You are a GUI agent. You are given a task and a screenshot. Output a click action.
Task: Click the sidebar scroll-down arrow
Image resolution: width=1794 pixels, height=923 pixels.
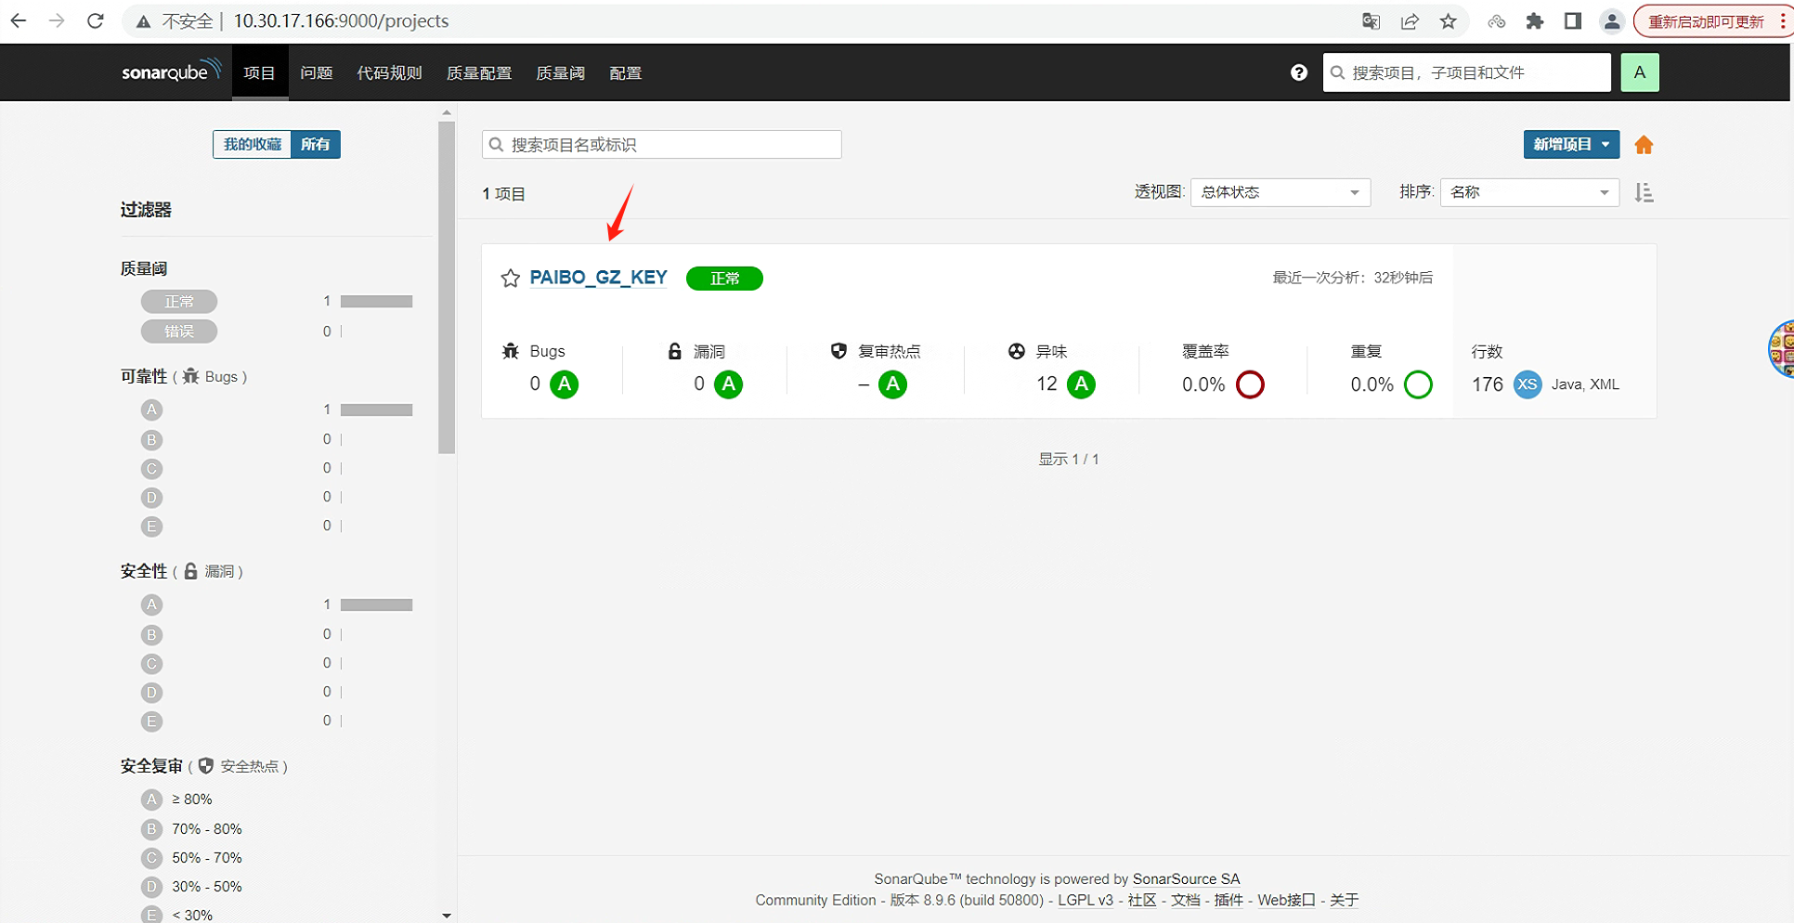447,915
